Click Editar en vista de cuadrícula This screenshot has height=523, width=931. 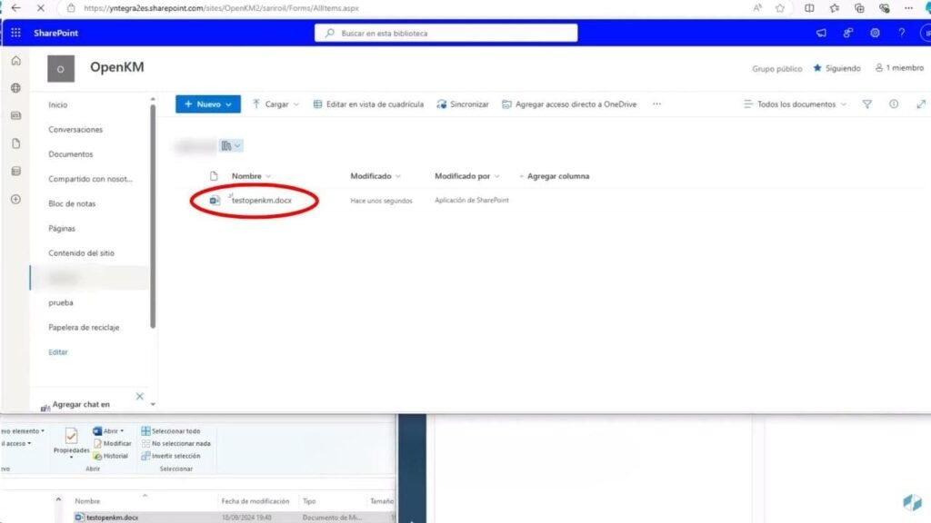point(368,104)
